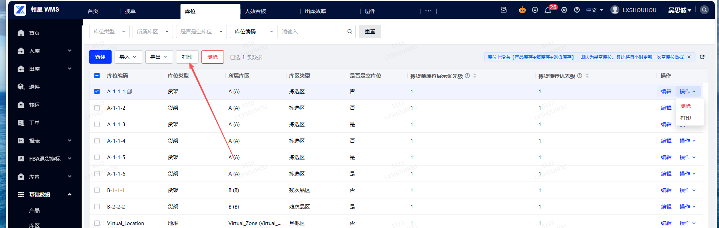The image size is (719, 228).
Task: Click the 库内 icon in sidebar
Action: [21, 177]
